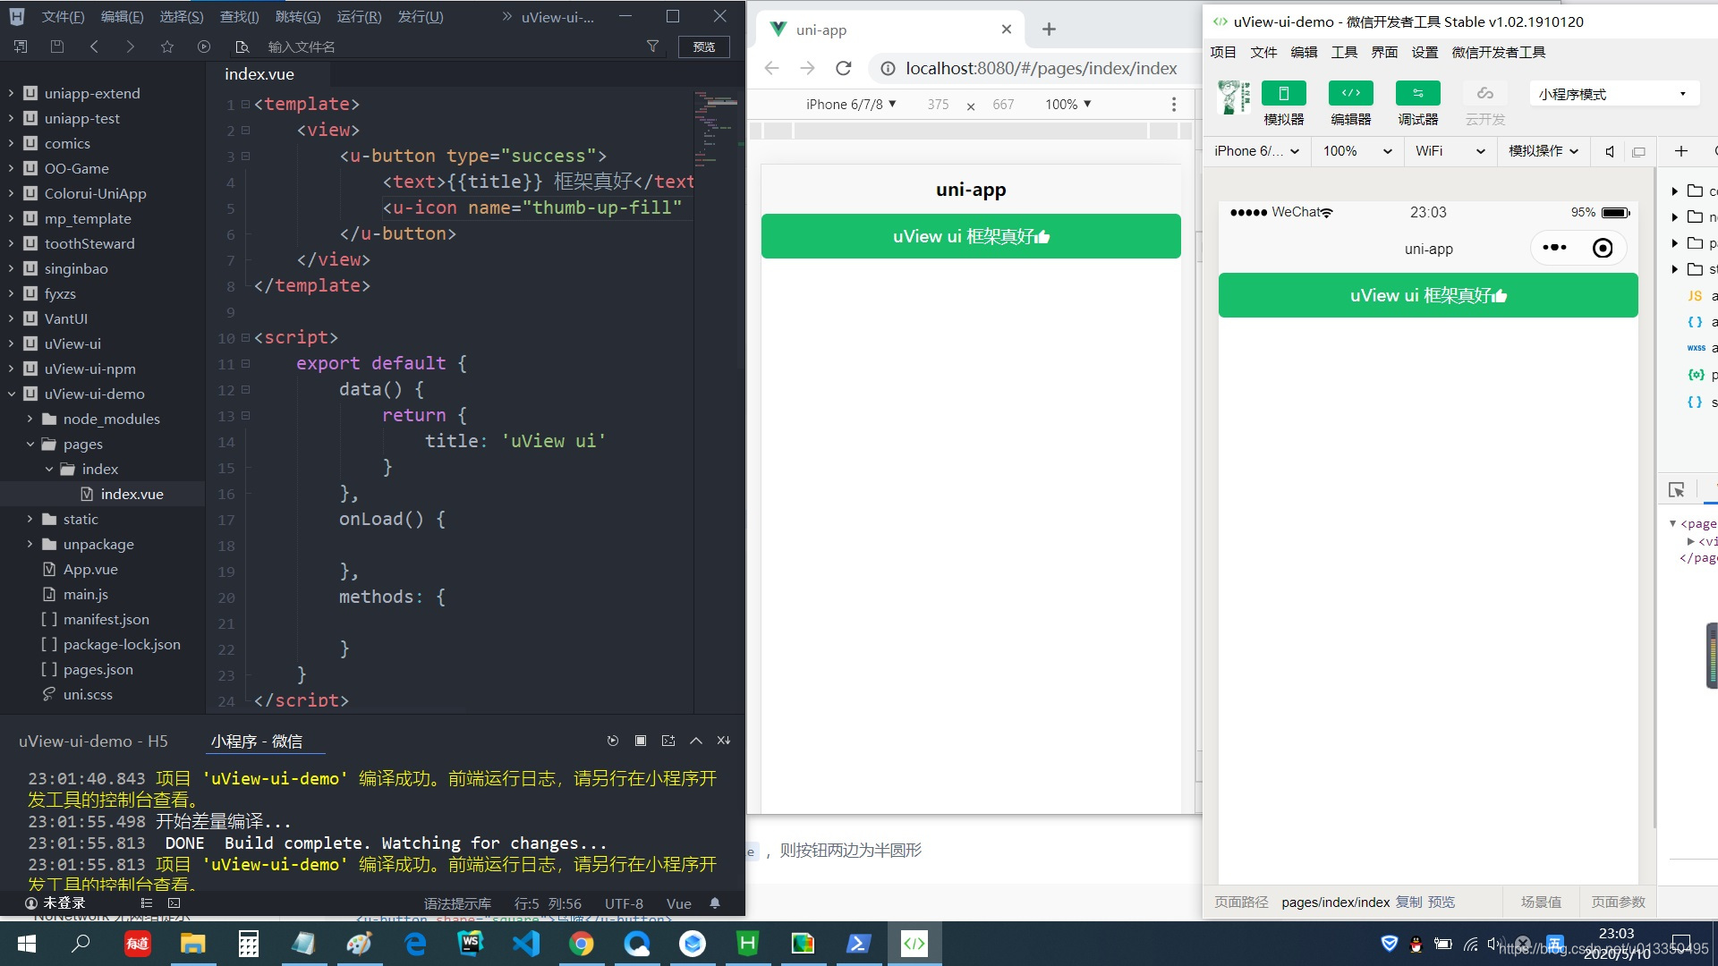The height and width of the screenshot is (966, 1718).
Task: Open the 运行(R) menu
Action: tap(359, 17)
